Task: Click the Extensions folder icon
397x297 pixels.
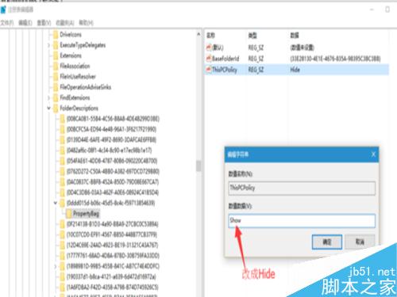Action: (x=56, y=55)
